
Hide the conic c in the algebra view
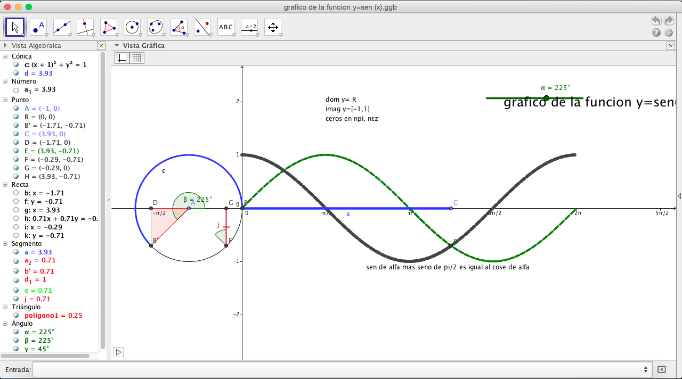point(15,64)
